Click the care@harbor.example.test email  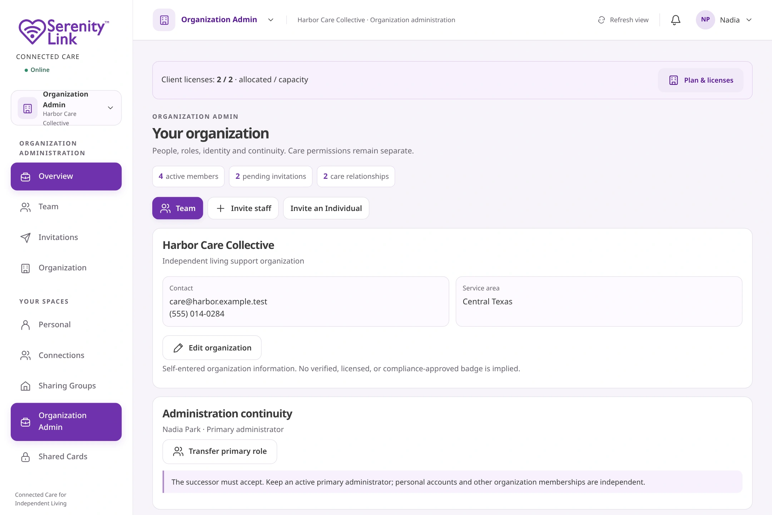[x=218, y=302]
